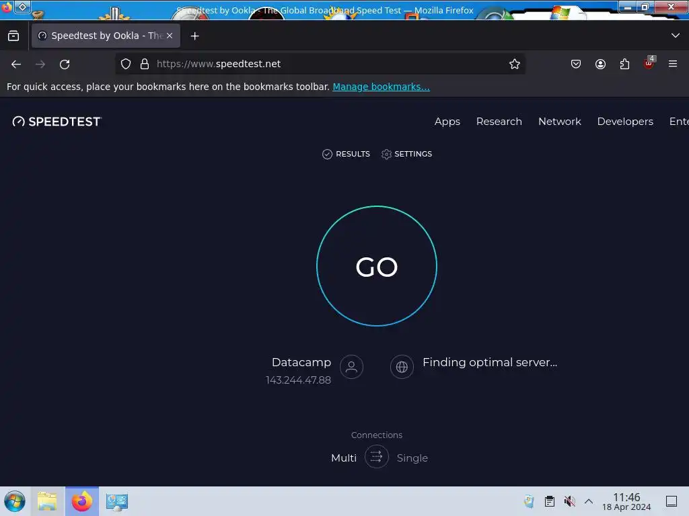Select the Single connection option

pyautogui.click(x=412, y=458)
